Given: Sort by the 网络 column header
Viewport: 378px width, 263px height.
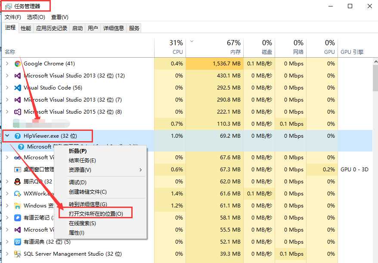Looking at the screenshot, I should point(291,48).
